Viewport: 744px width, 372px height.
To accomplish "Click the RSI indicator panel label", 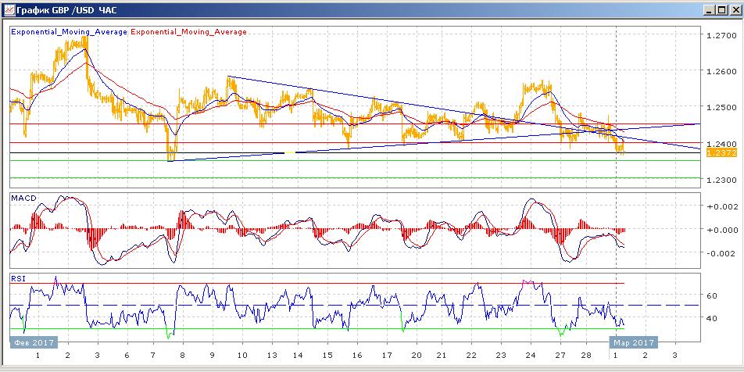I will pyautogui.click(x=17, y=278).
